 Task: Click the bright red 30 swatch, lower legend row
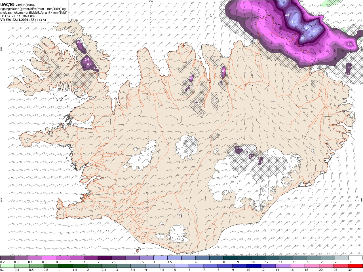coord(355,266)
